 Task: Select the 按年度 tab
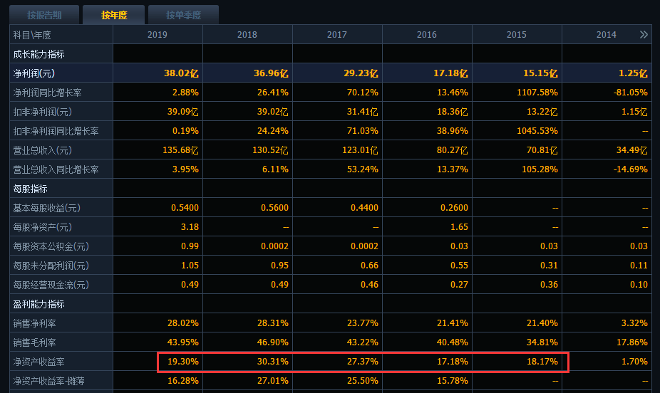(113, 15)
